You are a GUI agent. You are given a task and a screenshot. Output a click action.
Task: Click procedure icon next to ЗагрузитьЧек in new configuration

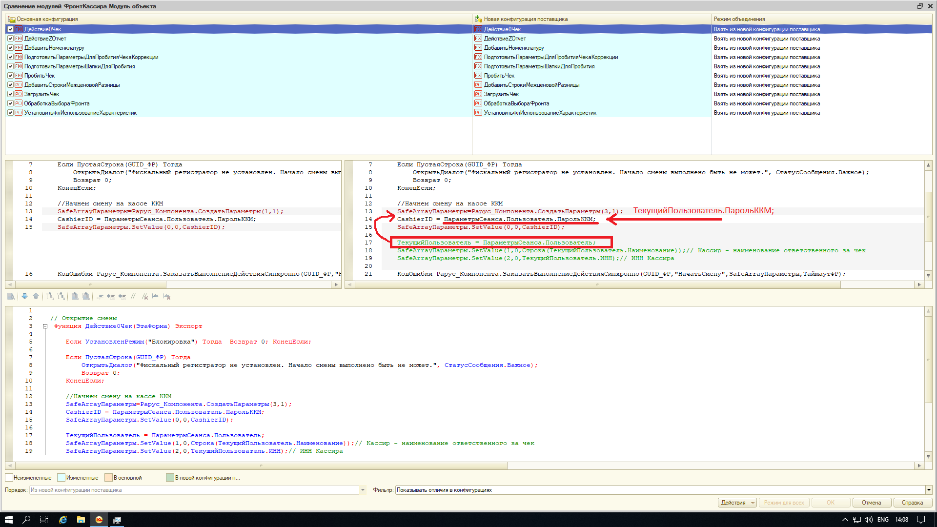[478, 94]
